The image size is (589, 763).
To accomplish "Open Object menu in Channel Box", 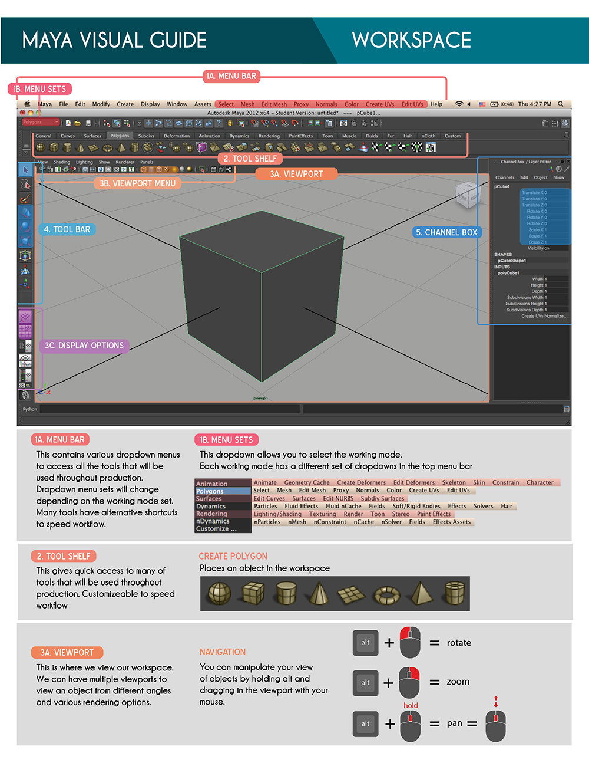I will [541, 177].
